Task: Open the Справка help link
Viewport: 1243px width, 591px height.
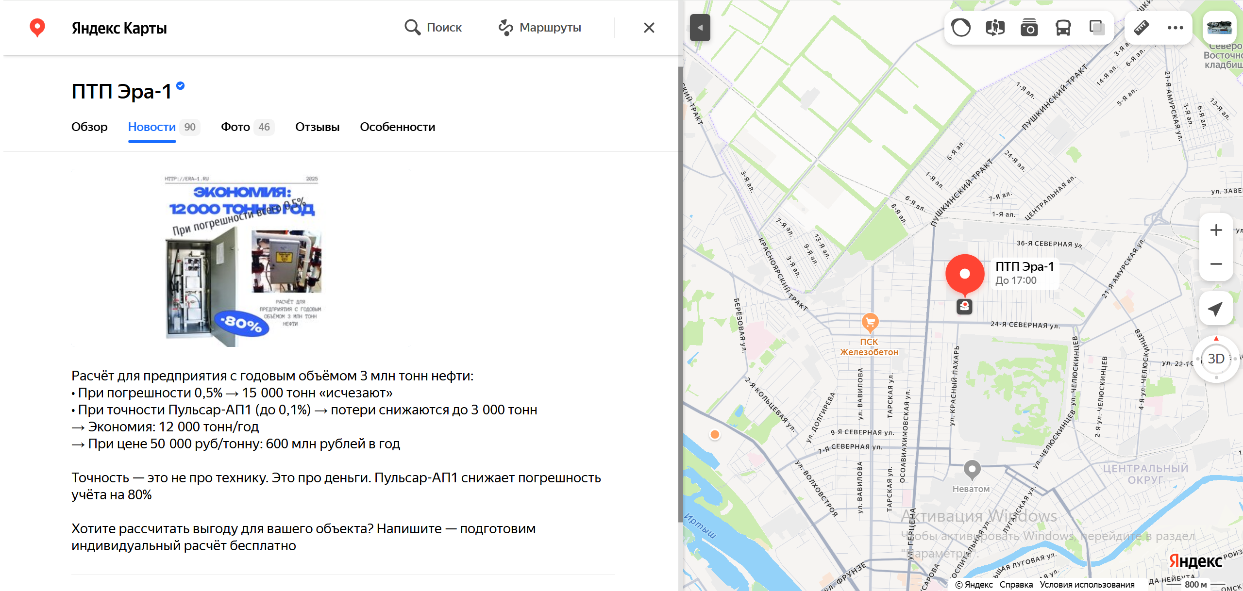Action: (1016, 585)
